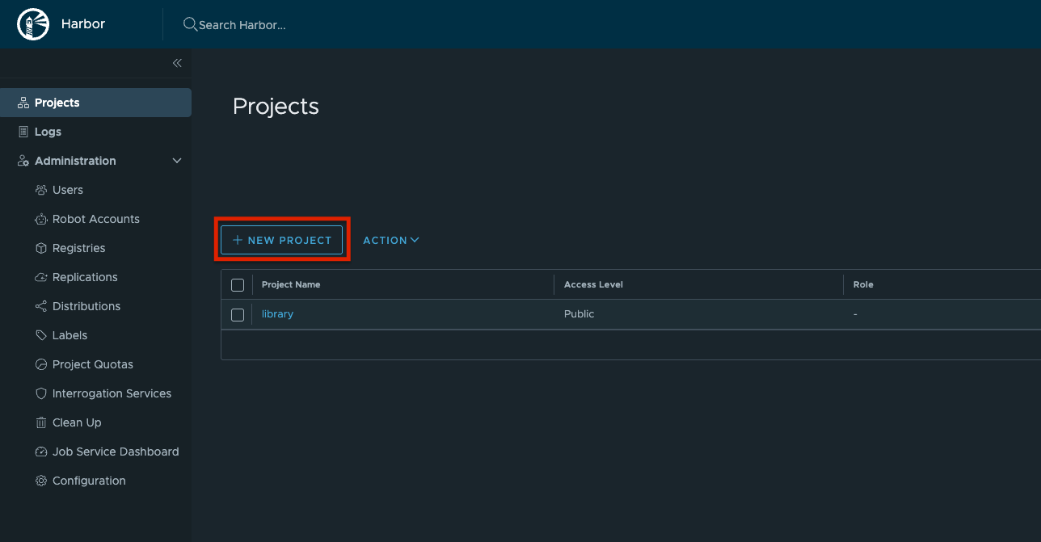
Task: Click the Logs document icon
Action: tap(23, 132)
